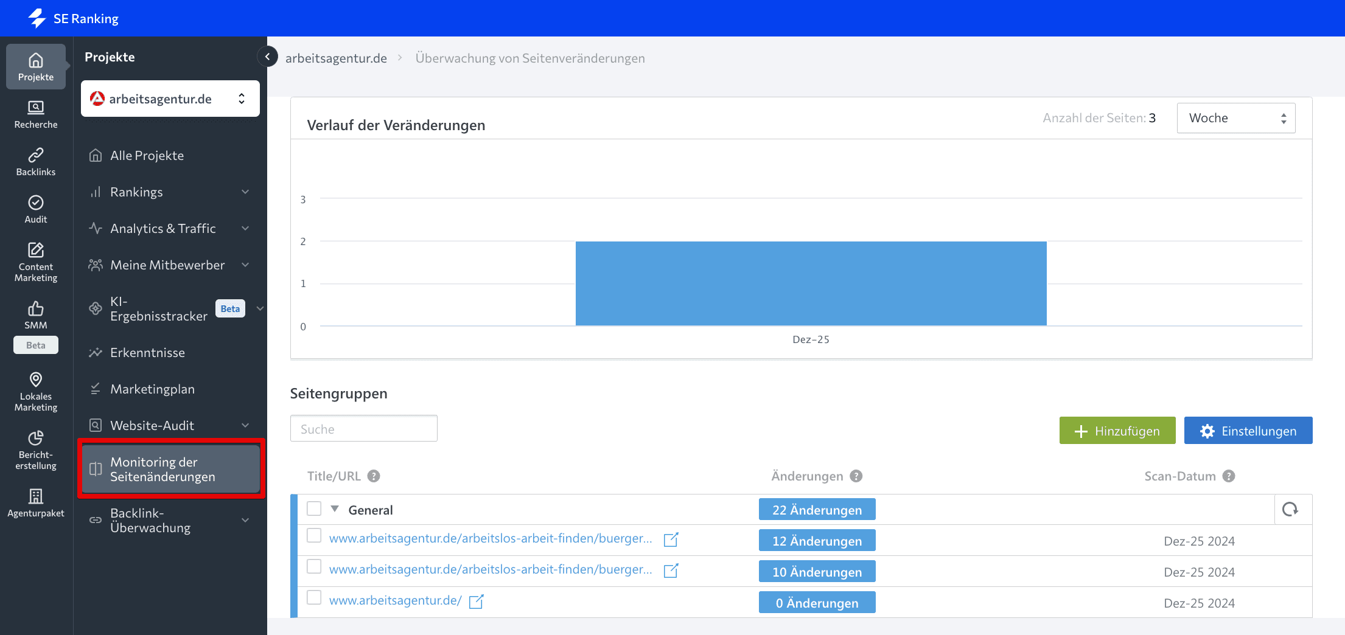
Task: Tick checkbox for the 12 Änderungen URL row
Action: tap(314, 535)
